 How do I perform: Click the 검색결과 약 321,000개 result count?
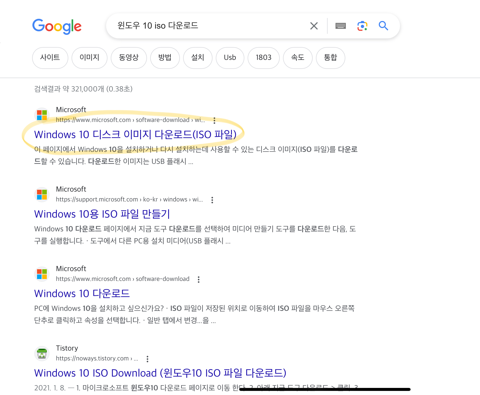(x=83, y=89)
